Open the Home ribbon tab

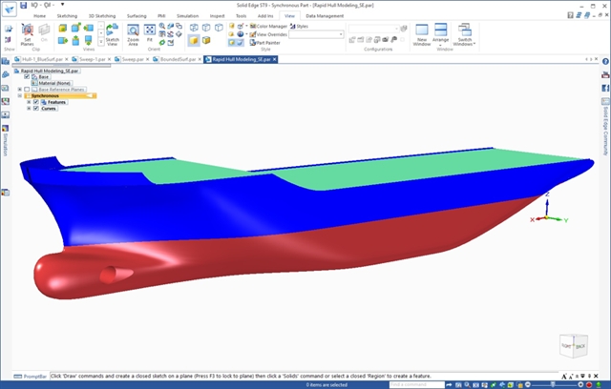tap(39, 16)
